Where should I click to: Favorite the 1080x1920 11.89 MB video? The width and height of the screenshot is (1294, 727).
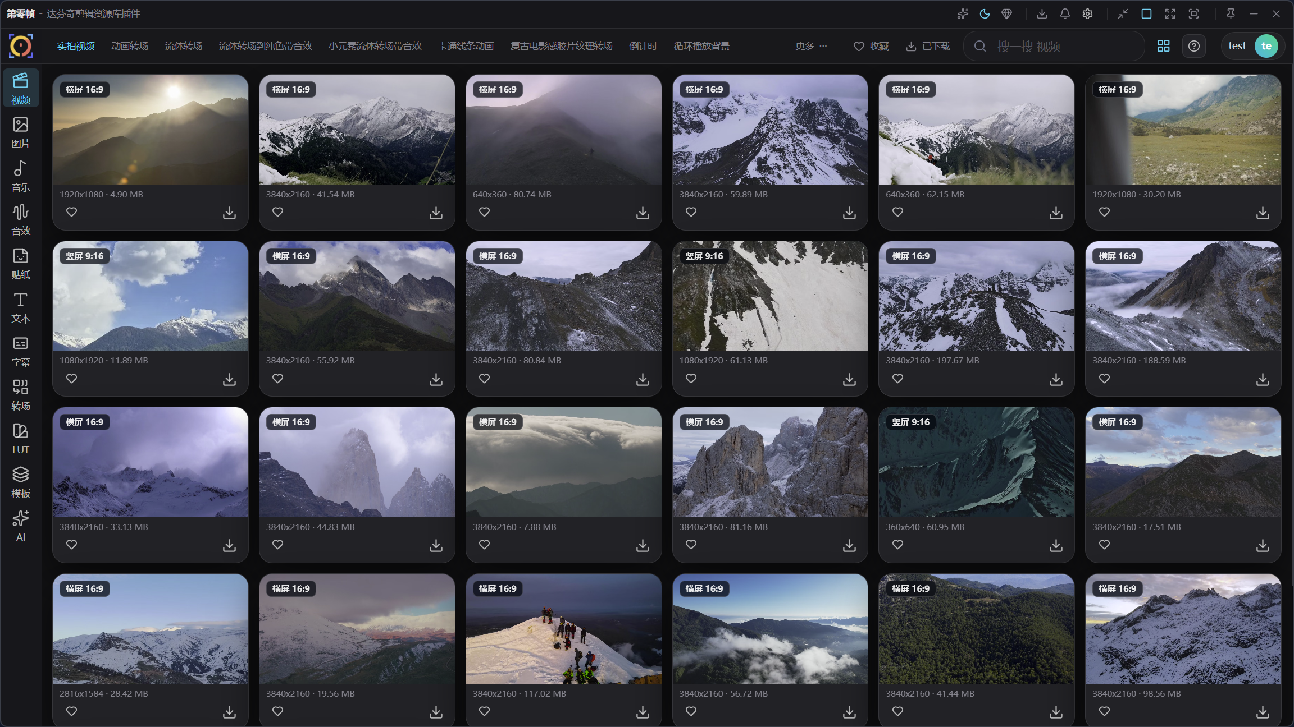click(71, 379)
